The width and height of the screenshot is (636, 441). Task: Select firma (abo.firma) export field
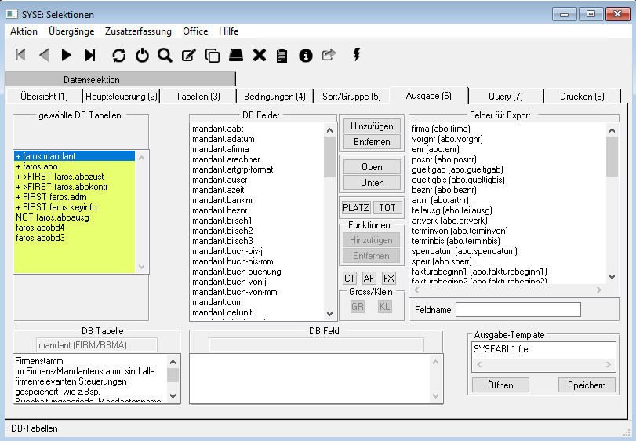point(508,129)
